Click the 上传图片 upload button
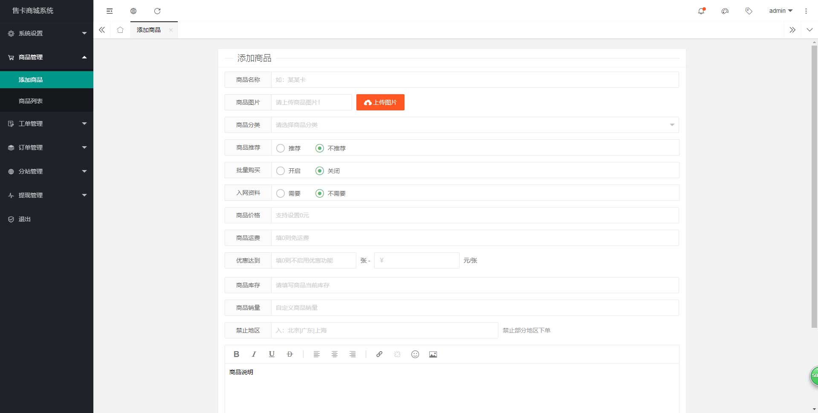The width and height of the screenshot is (818, 413). [x=380, y=102]
